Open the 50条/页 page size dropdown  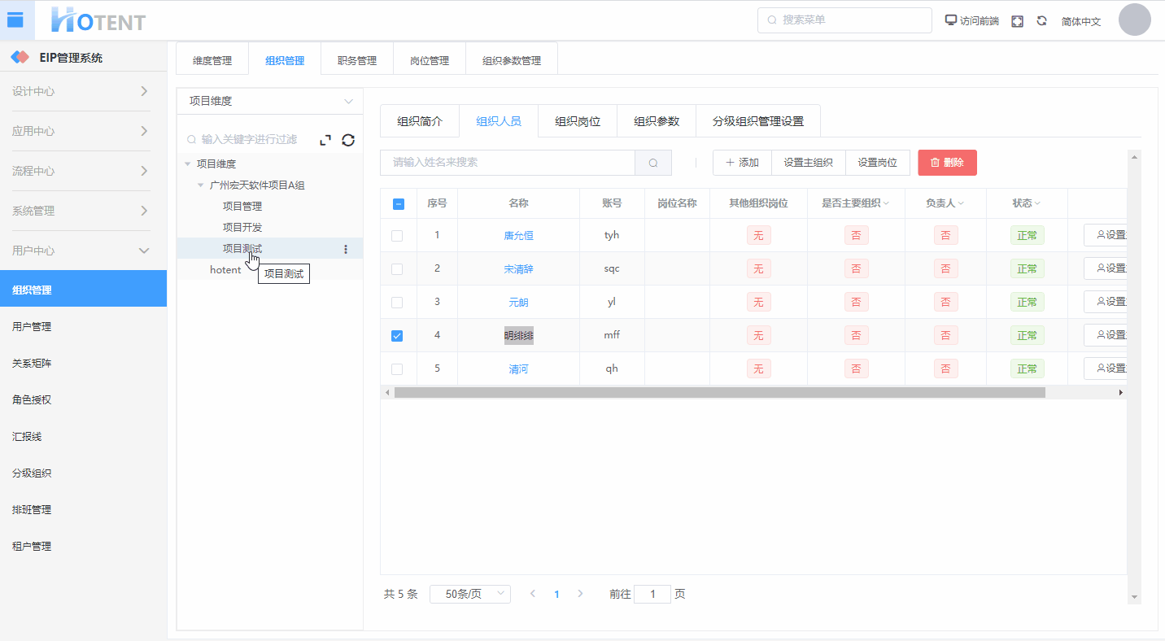coord(469,594)
